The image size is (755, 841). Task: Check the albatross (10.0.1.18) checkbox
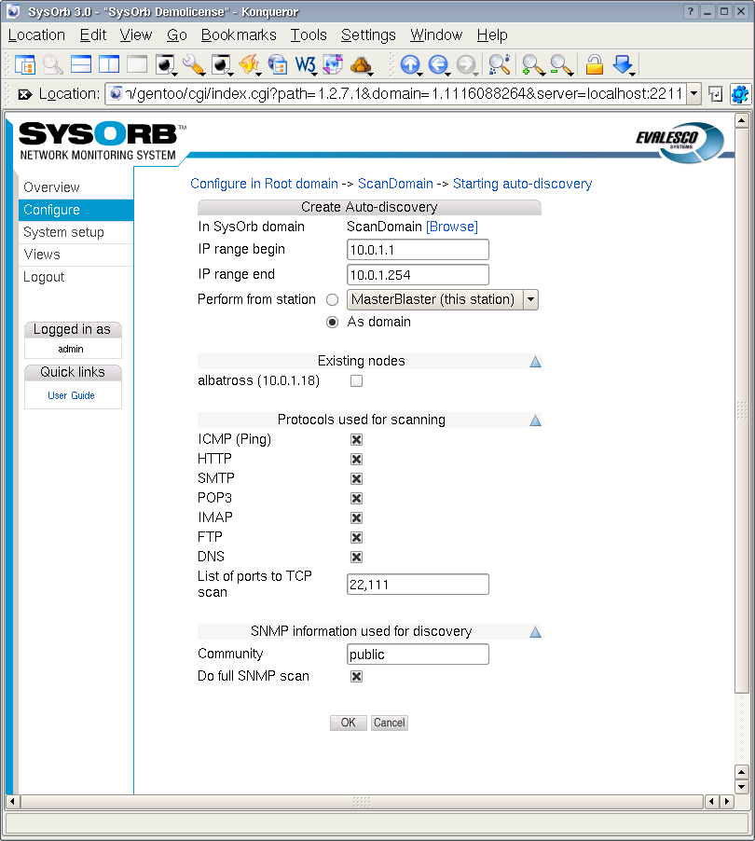click(x=356, y=380)
